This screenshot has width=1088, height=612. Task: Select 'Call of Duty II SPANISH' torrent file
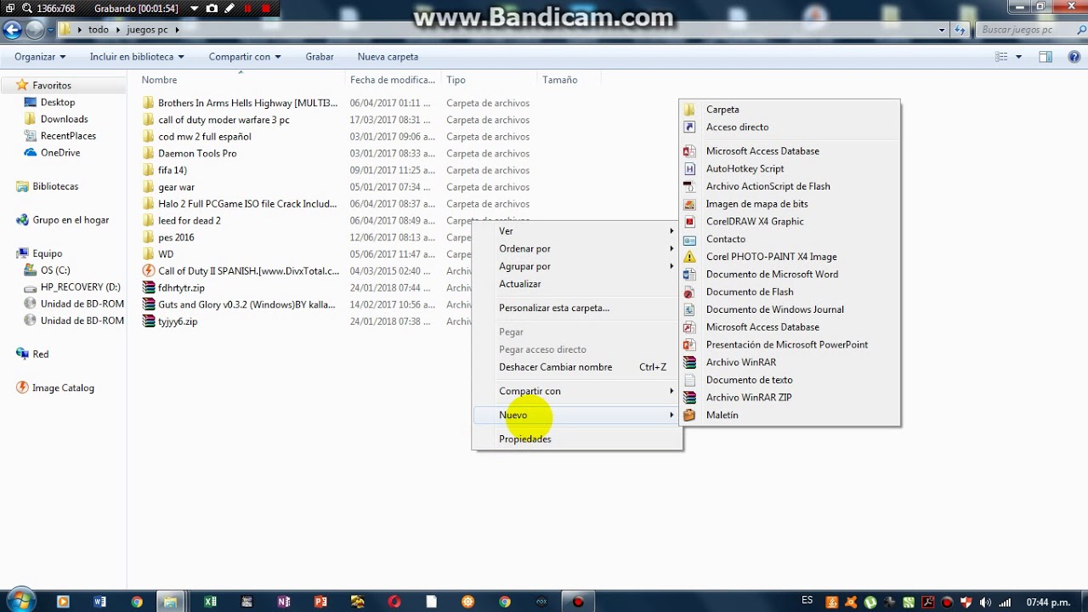click(248, 271)
